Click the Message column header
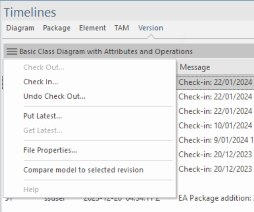This screenshot has width=254, height=212. (195, 67)
